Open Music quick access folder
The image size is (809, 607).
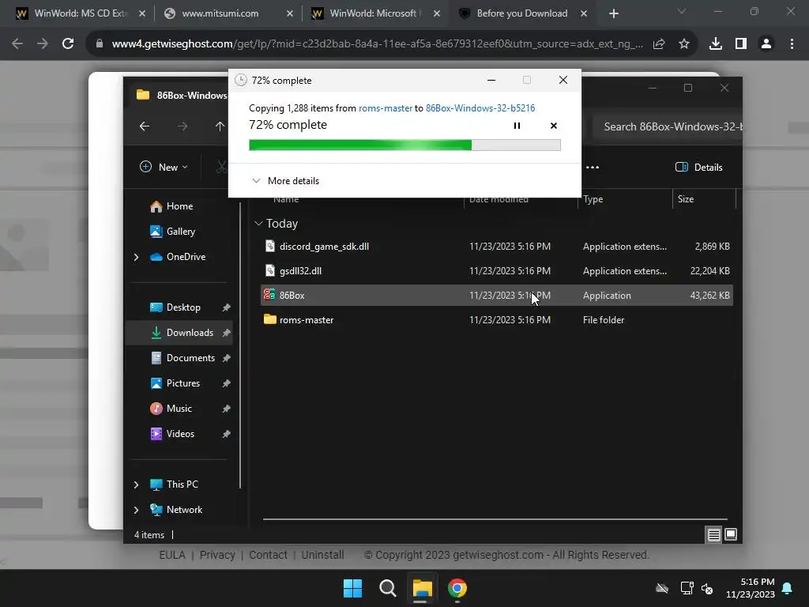[179, 409]
